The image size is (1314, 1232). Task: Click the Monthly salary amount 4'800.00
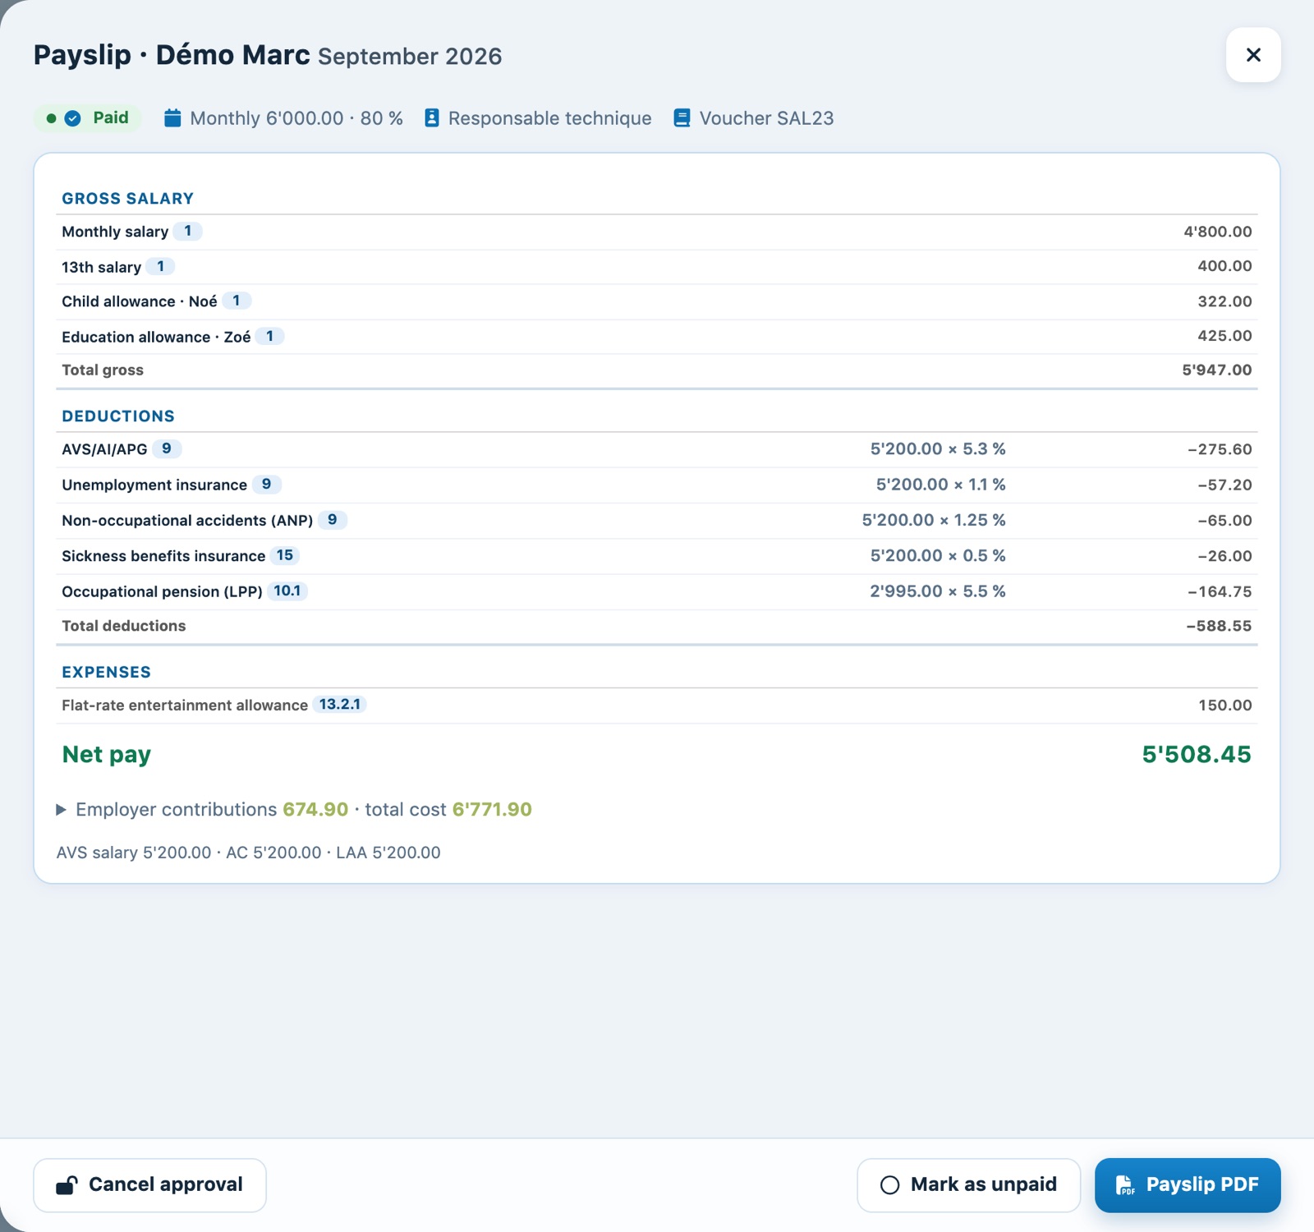click(1217, 232)
